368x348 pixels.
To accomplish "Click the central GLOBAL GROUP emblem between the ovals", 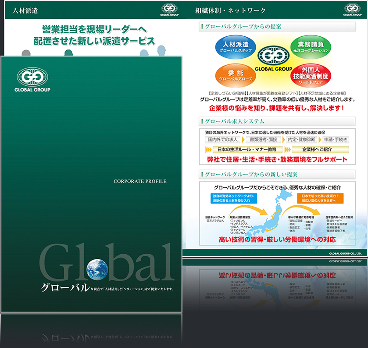I will 273,58.
